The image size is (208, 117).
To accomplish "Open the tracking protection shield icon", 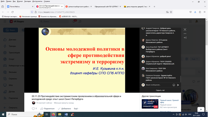I will (x=32, y=12).
